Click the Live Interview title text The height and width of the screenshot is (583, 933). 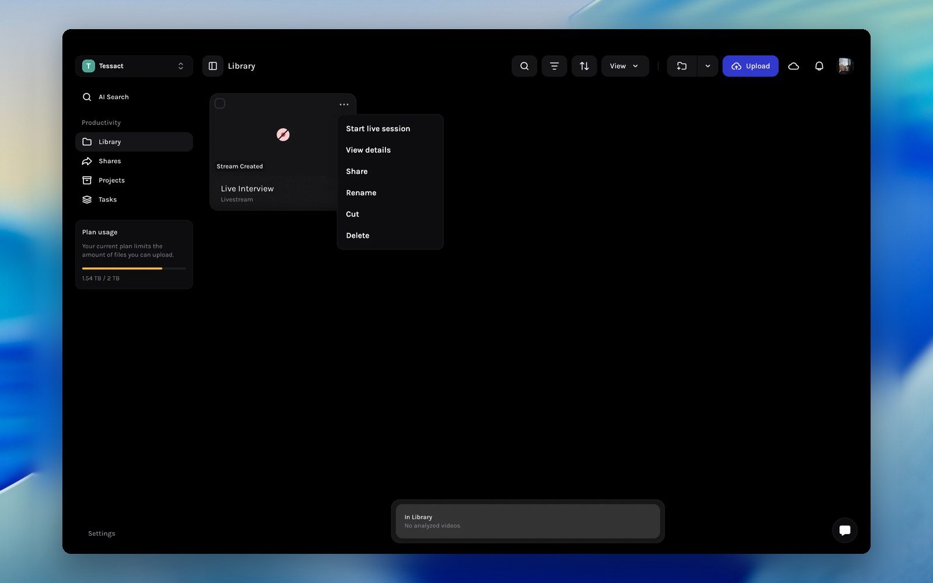[x=247, y=189]
